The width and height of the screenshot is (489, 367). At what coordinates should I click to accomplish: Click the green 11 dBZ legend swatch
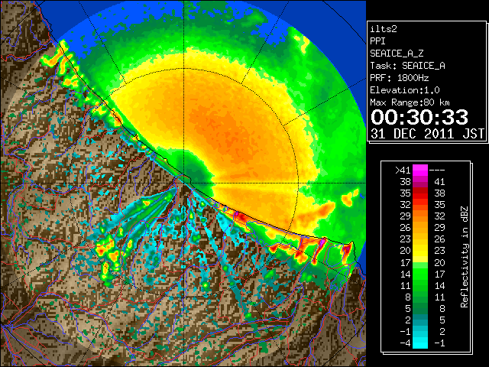click(420, 285)
